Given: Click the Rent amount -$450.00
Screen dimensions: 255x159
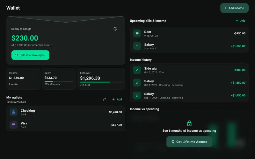Looking at the screenshot, I should (x=240, y=33).
